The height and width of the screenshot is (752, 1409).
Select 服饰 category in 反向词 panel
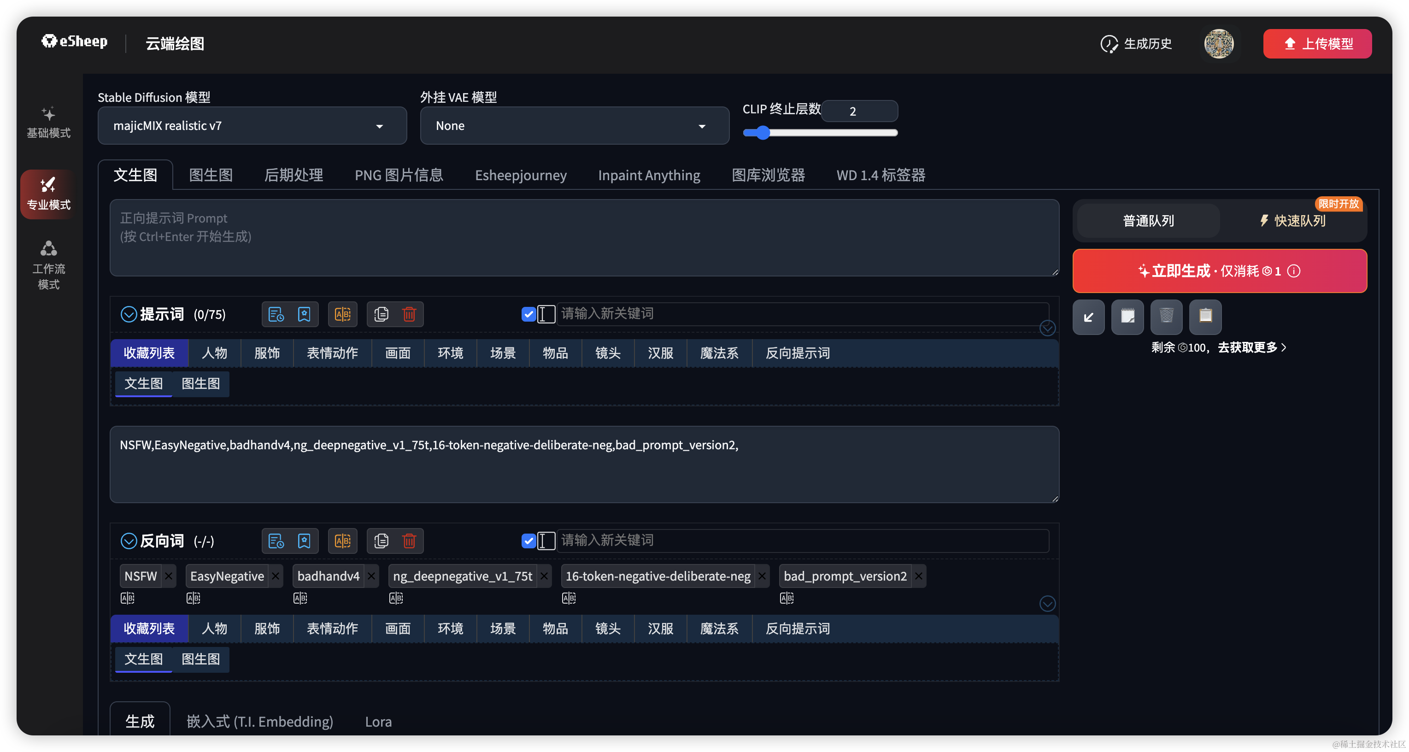267,629
